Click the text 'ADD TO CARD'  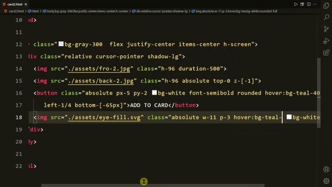tap(149, 105)
